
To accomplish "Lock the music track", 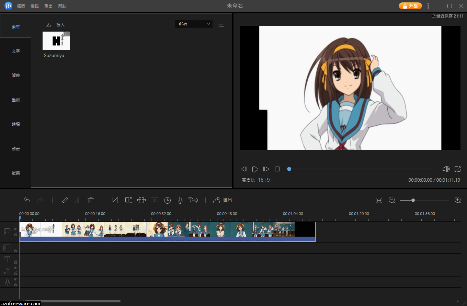I will click(15, 274).
